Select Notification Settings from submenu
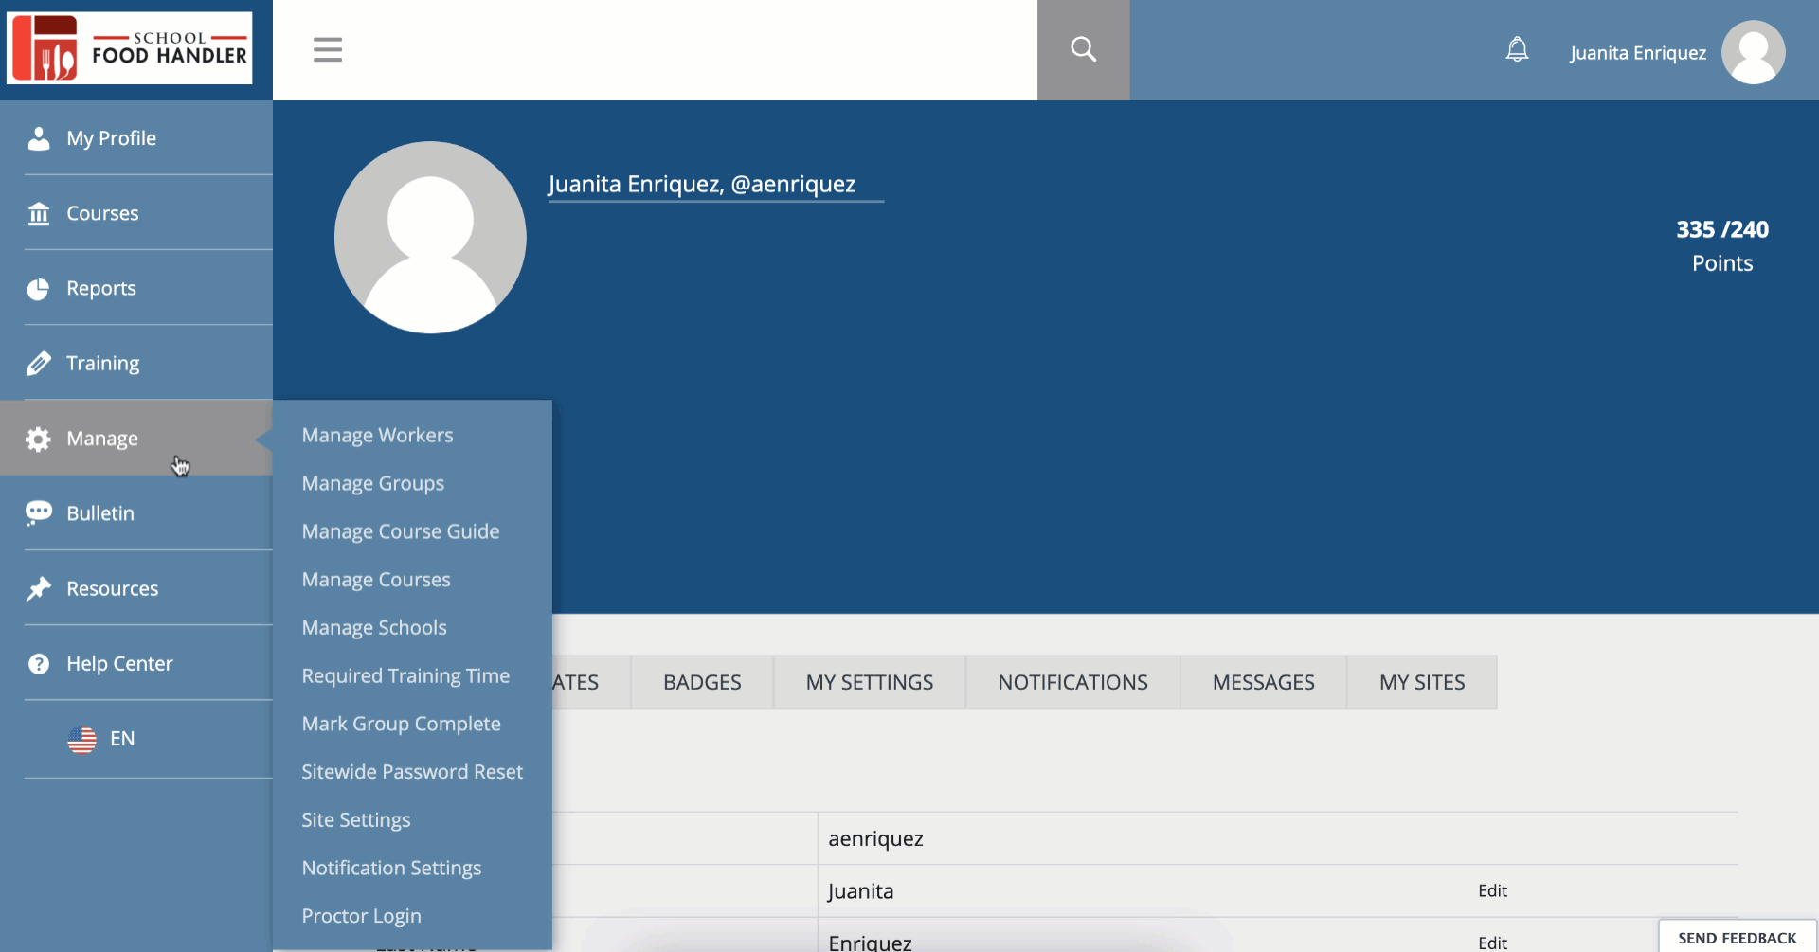The width and height of the screenshot is (1819, 952). pyautogui.click(x=391, y=868)
